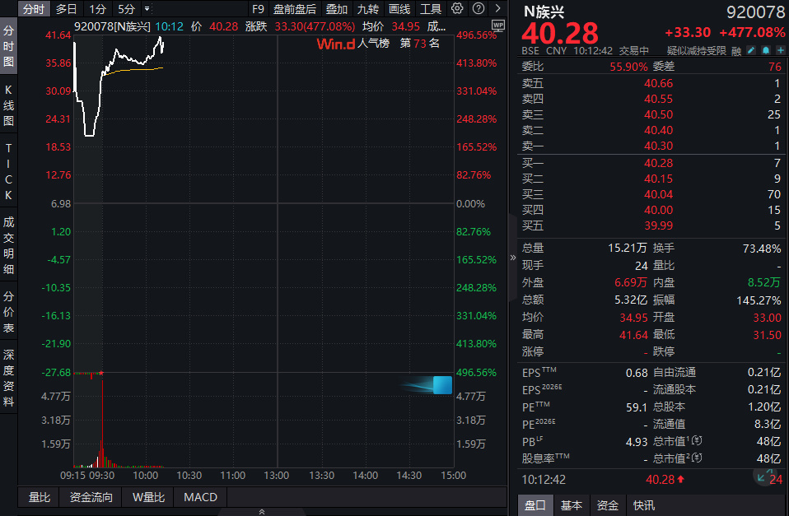Switch to the 快讯 bottom tab

pyautogui.click(x=643, y=505)
